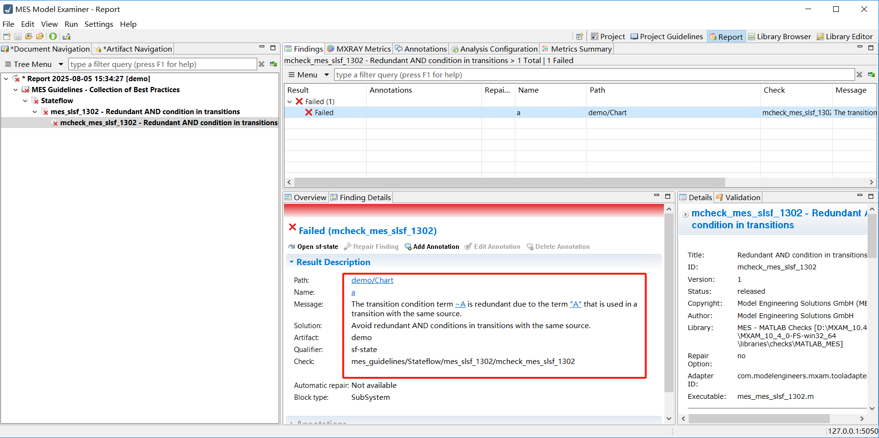Click the Findings filter query input field
This screenshot has width=879, height=438.
coord(594,75)
